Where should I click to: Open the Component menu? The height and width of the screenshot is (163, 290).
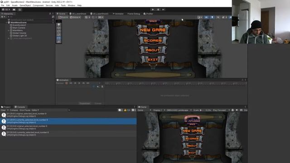[x=38, y=5]
